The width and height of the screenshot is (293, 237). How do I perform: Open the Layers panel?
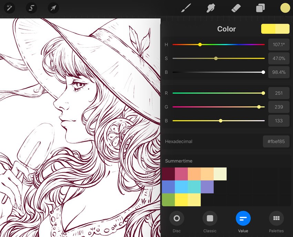coord(260,8)
